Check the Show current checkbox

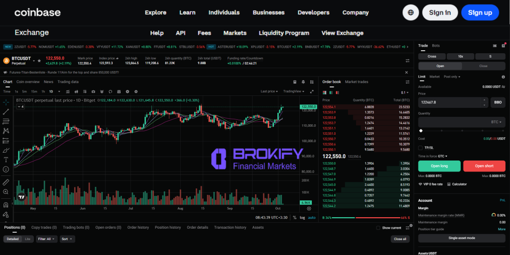coord(378,228)
